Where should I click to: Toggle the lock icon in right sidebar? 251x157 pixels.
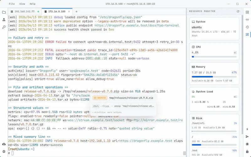[247, 151]
